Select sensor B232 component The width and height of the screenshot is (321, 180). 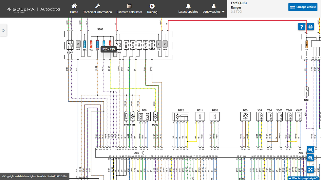pos(215,117)
